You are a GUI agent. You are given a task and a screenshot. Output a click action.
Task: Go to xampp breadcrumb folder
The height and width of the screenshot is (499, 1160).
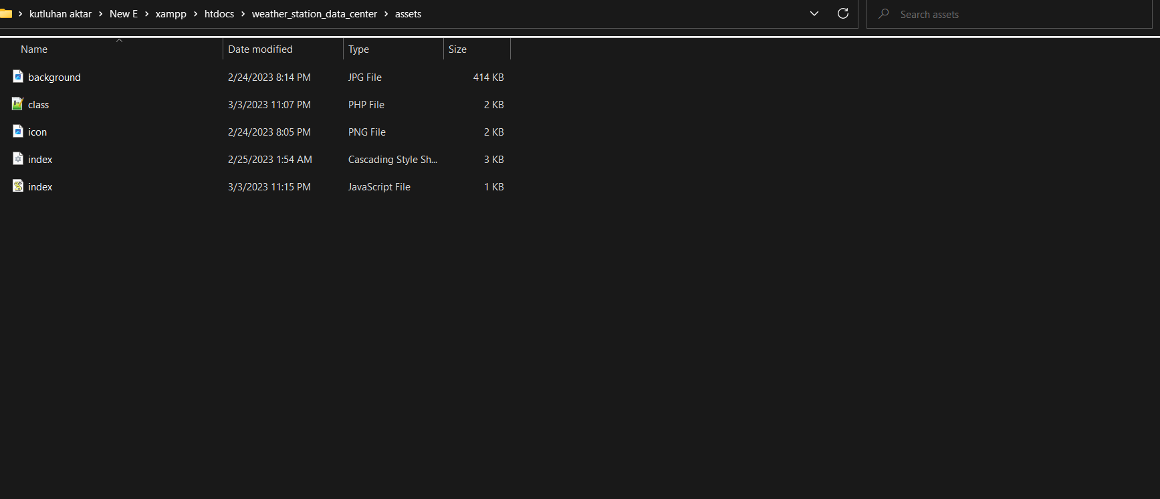(171, 14)
